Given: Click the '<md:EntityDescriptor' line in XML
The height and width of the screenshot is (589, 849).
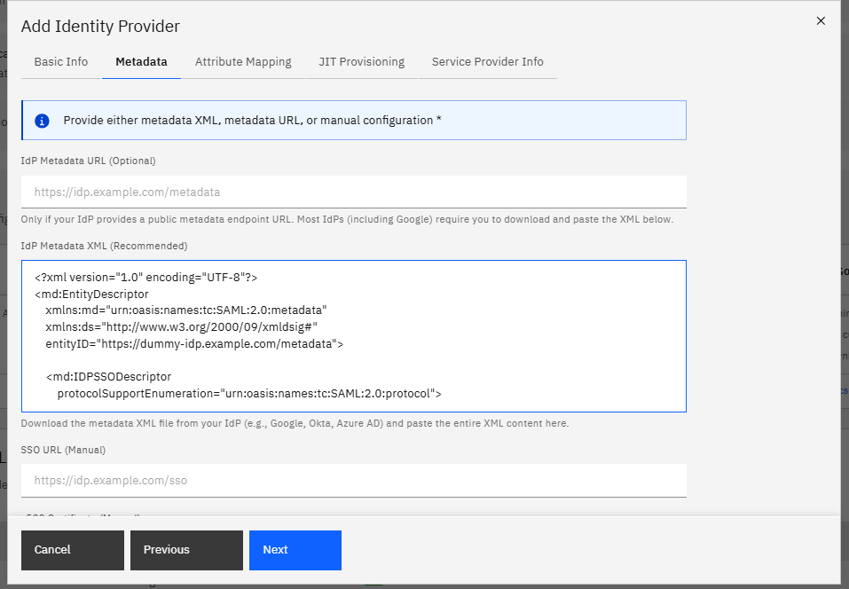Looking at the screenshot, I should [91, 294].
